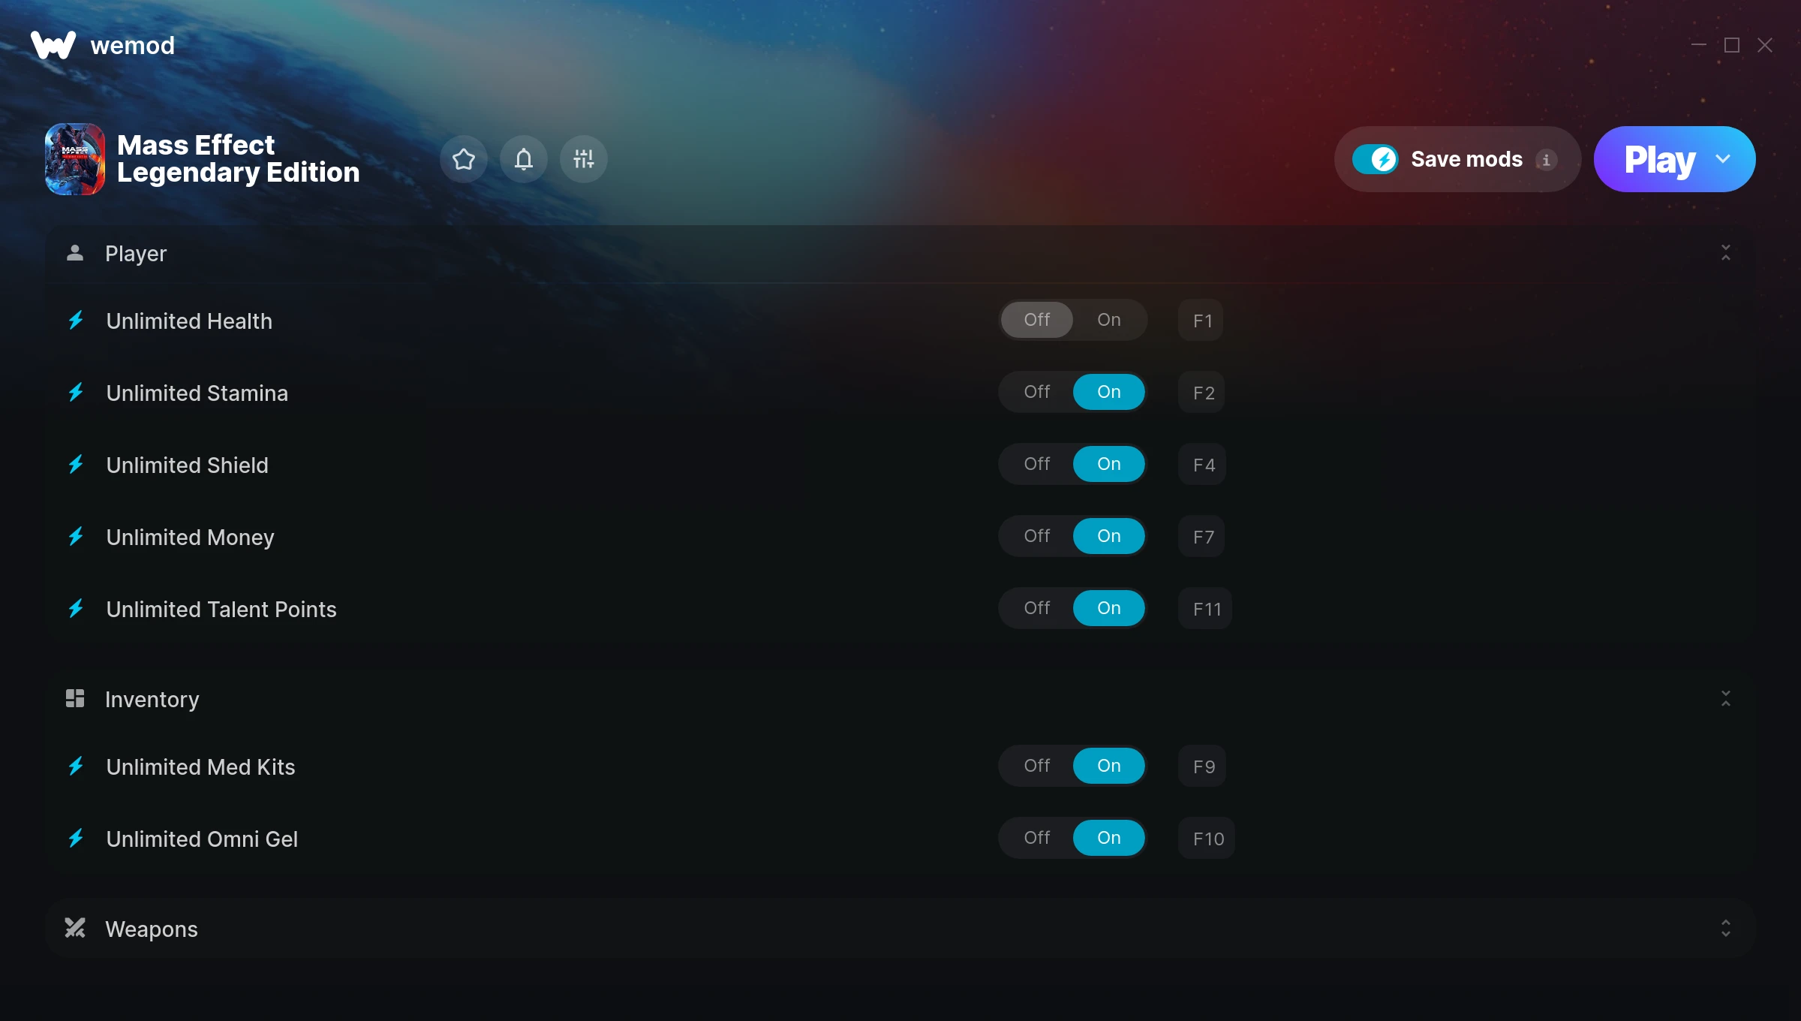Open the mod settings sliders icon

584,159
